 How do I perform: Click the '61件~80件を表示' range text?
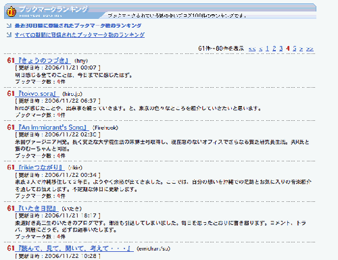click(221, 49)
